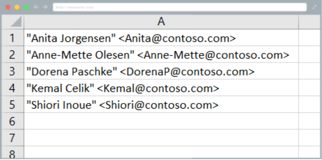Select row 4 header
The image size is (322, 160).
(12, 88)
